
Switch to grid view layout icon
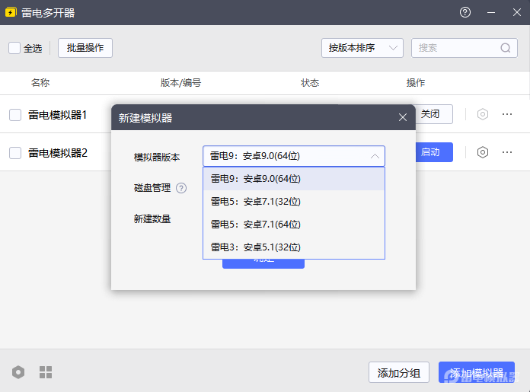(46, 372)
